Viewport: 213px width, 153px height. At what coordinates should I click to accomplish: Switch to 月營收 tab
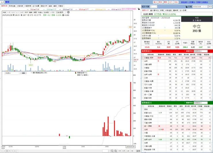coord(60,6)
